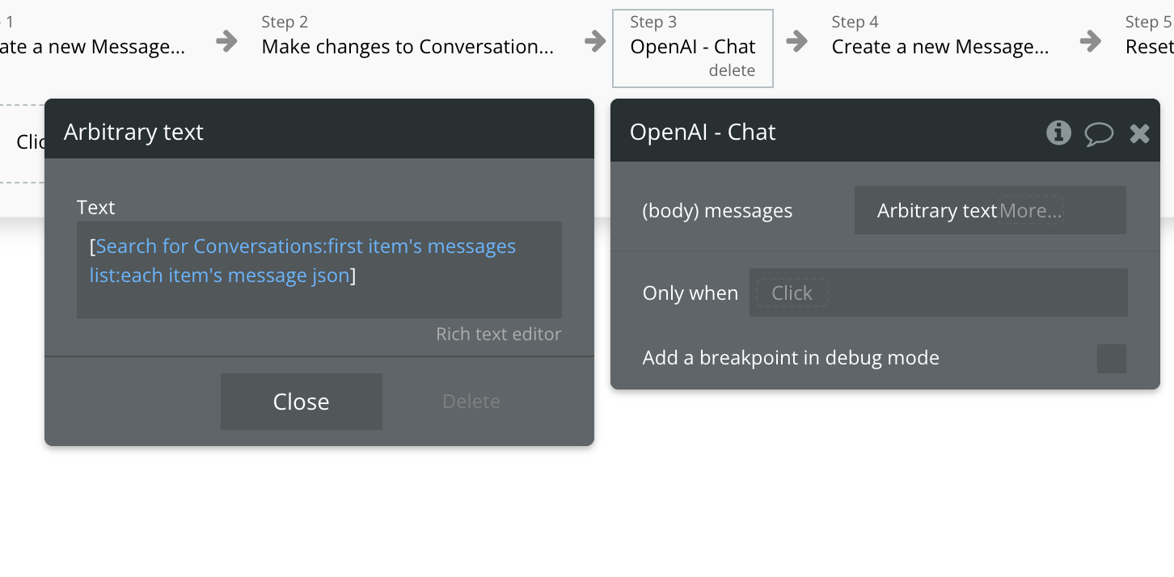Select Step 2 Make changes to Conversation
The width and height of the screenshot is (1174, 577).
[407, 46]
